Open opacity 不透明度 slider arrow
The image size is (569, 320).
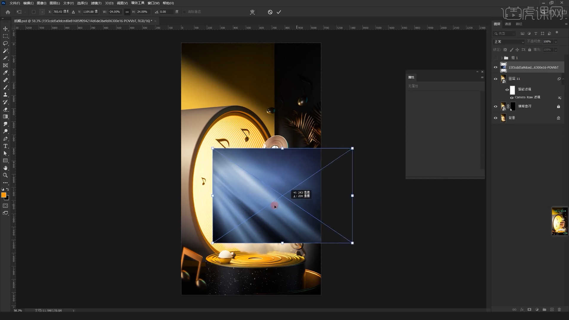pos(556,42)
